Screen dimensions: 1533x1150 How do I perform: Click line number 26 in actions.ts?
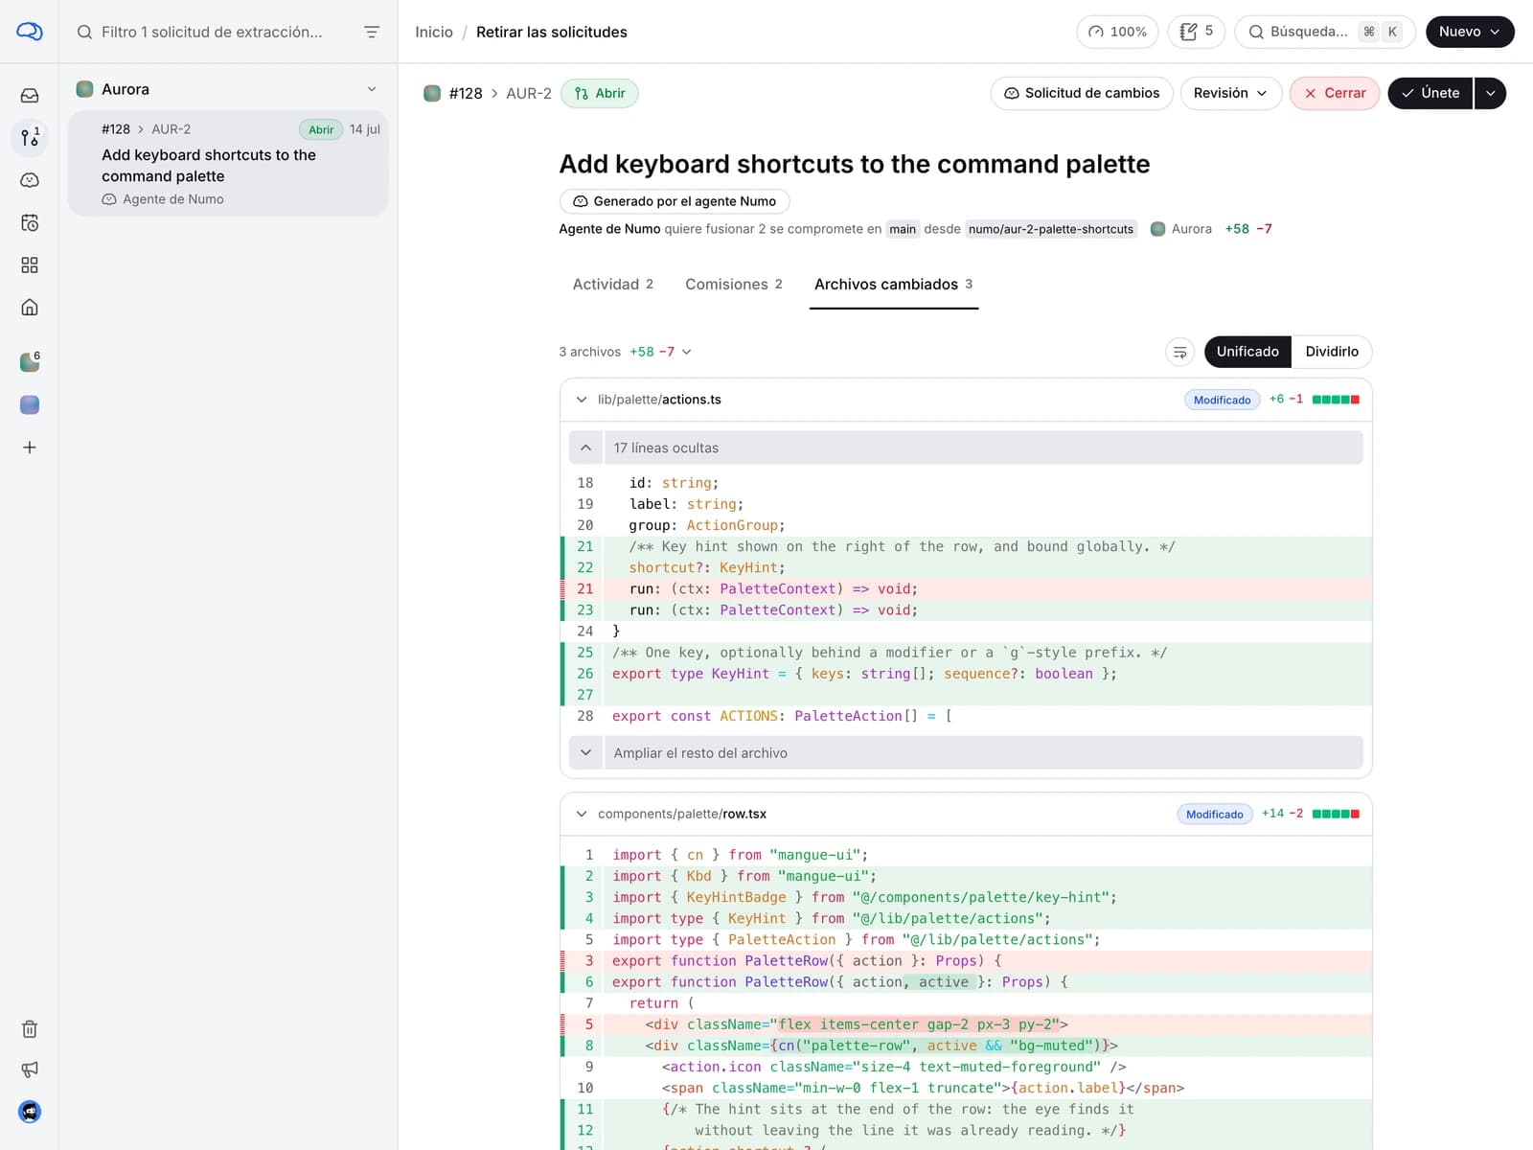(585, 674)
